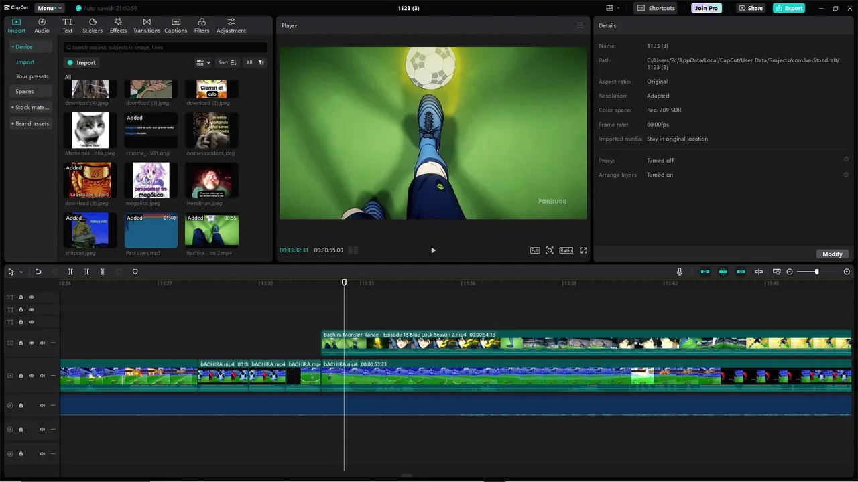Click the snapshot focus icon in player

pos(550,250)
